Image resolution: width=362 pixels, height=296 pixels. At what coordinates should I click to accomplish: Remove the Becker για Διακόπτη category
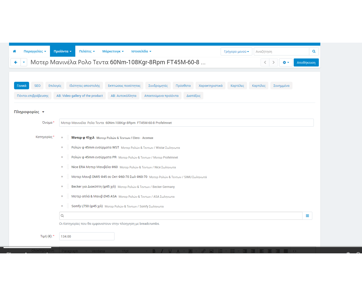[62, 187]
